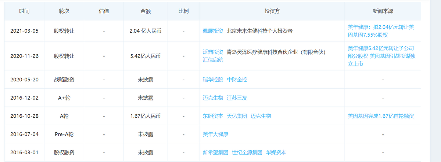This screenshot has height=162, width=441.
Task: Select date cell 2016-03-01
Action: pos(24,152)
